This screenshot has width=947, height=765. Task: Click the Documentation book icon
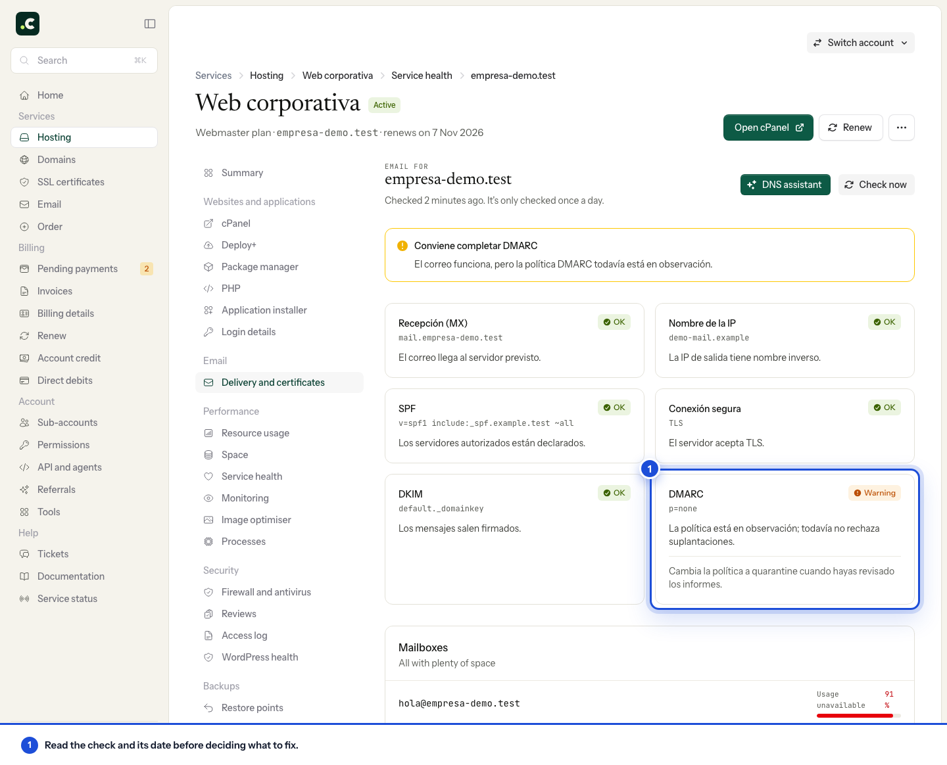24,576
